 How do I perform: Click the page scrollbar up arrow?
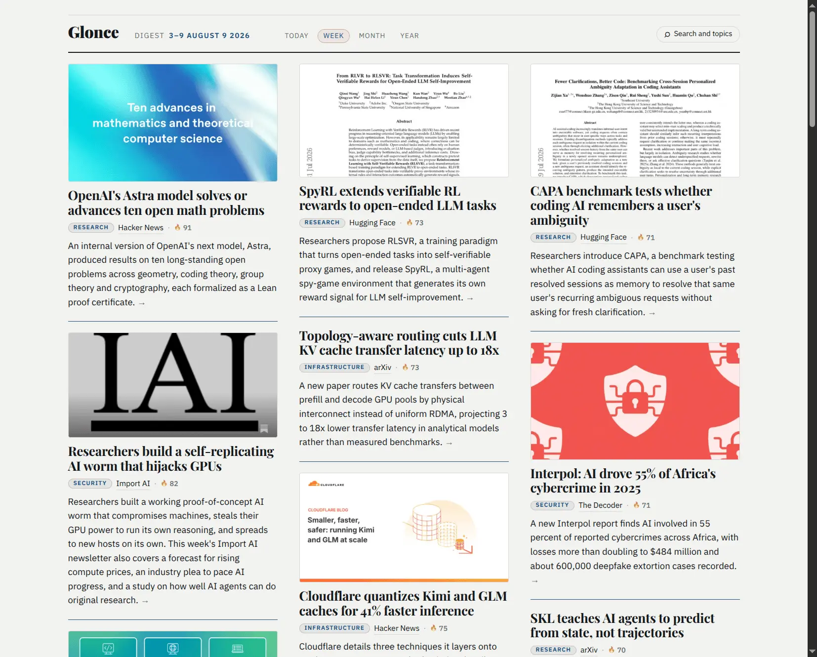point(812,4)
